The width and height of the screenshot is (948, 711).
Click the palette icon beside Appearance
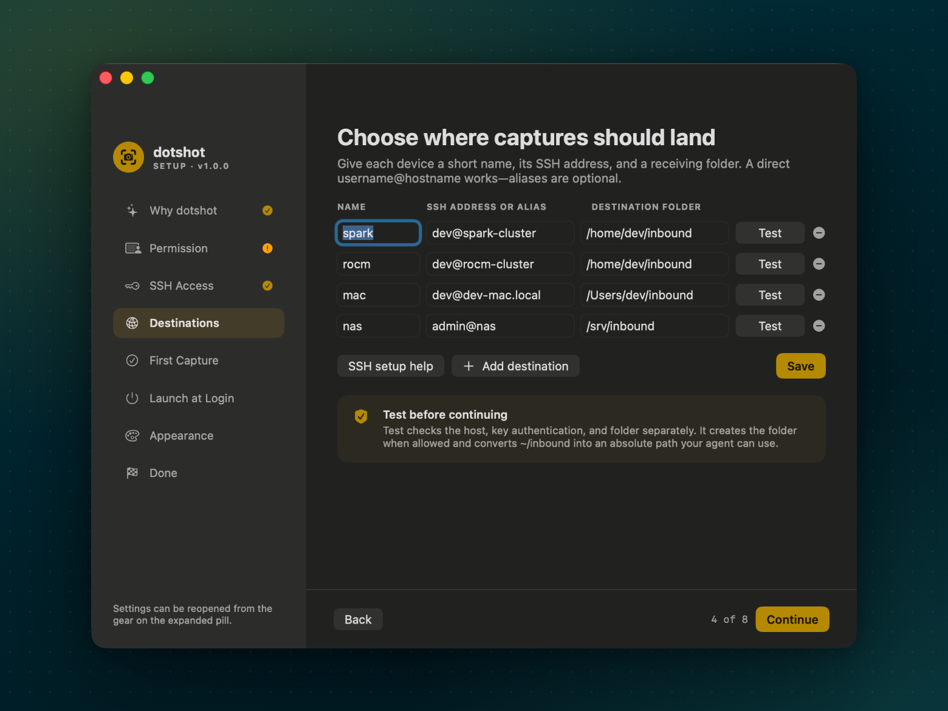(x=132, y=436)
